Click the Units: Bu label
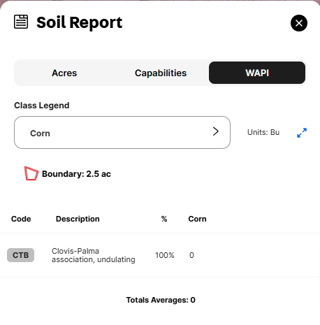Image resolution: width=320 pixels, height=325 pixels. pyautogui.click(x=263, y=132)
